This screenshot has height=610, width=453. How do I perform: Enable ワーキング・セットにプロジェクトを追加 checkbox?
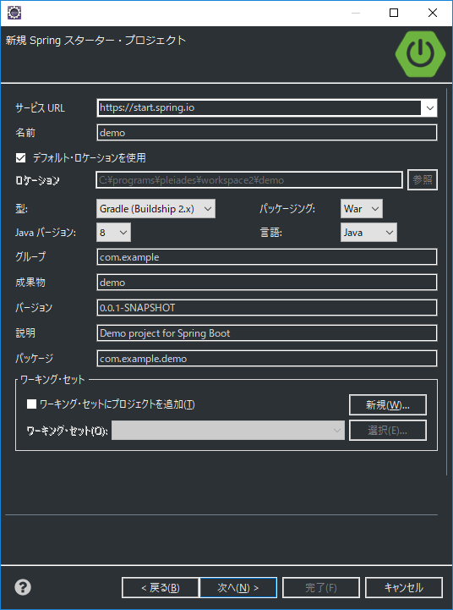coord(31,404)
